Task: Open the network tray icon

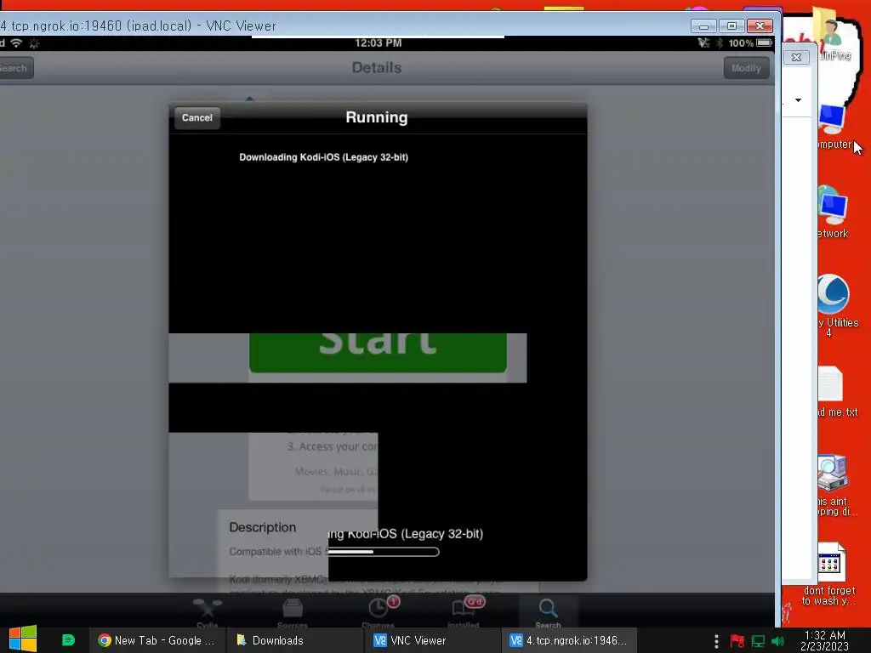Action: [x=758, y=641]
